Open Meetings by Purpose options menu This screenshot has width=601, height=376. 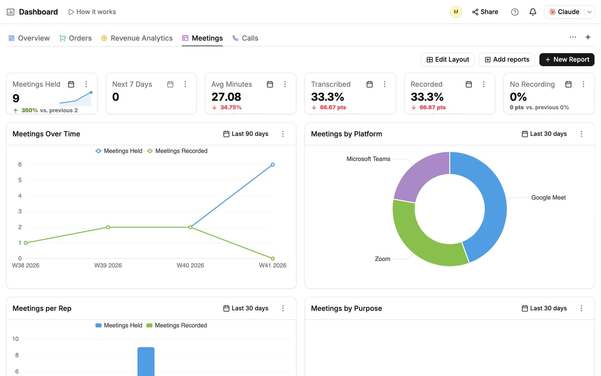(x=581, y=308)
